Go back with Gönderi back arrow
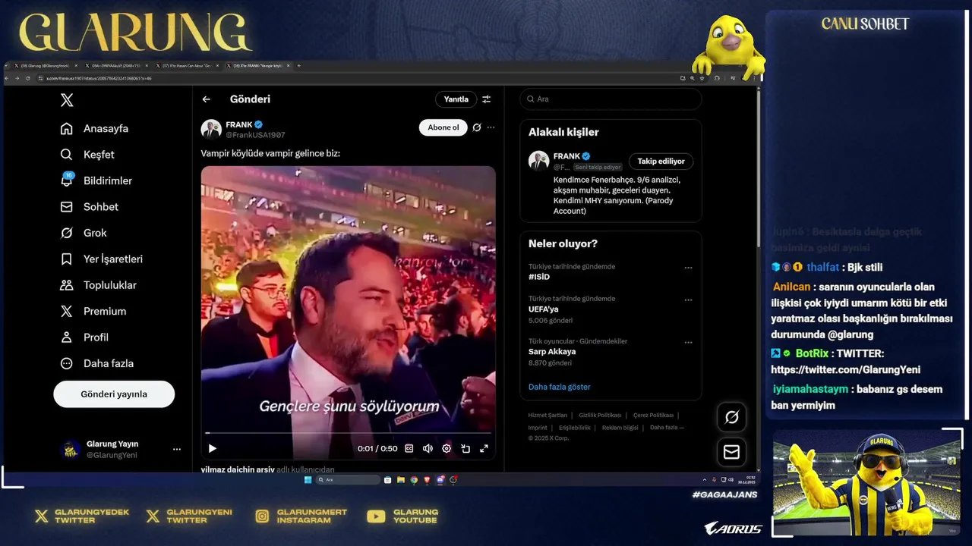Screen dimensions: 972x546 pyautogui.click(x=207, y=99)
